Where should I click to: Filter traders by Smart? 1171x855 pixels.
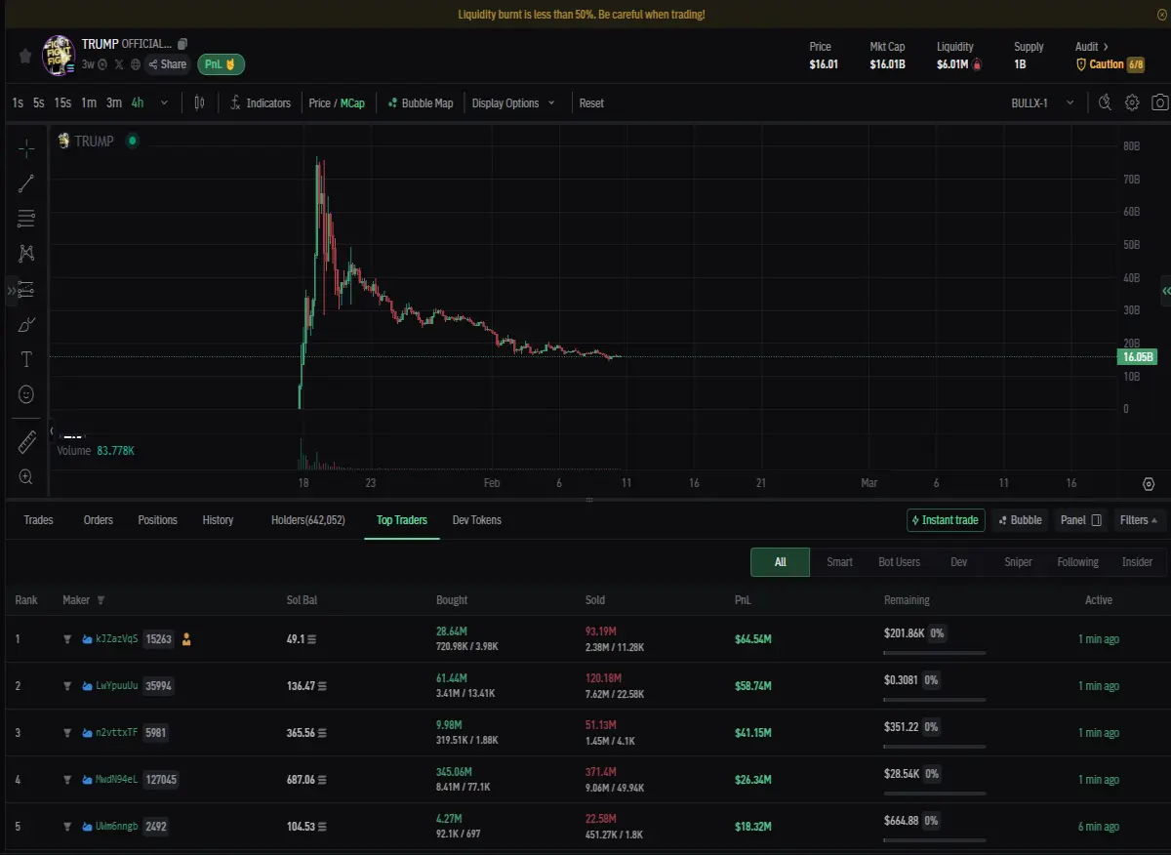pyautogui.click(x=839, y=562)
